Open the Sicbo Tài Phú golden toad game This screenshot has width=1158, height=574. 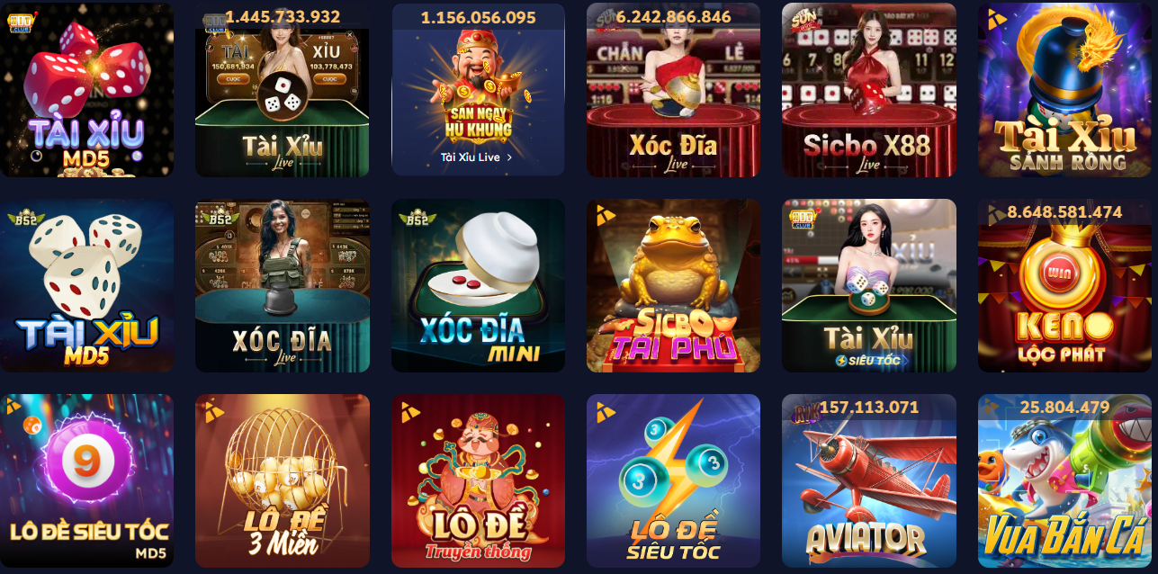click(673, 285)
